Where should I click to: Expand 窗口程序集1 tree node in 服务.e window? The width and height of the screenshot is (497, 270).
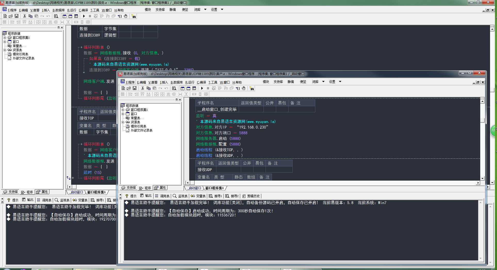click(x=5, y=38)
